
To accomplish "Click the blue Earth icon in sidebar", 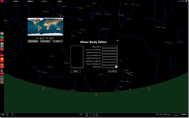I will tap(2, 47).
